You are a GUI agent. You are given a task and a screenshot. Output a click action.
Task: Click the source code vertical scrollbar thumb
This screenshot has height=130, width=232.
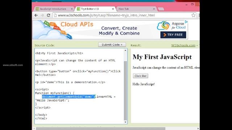125,91
